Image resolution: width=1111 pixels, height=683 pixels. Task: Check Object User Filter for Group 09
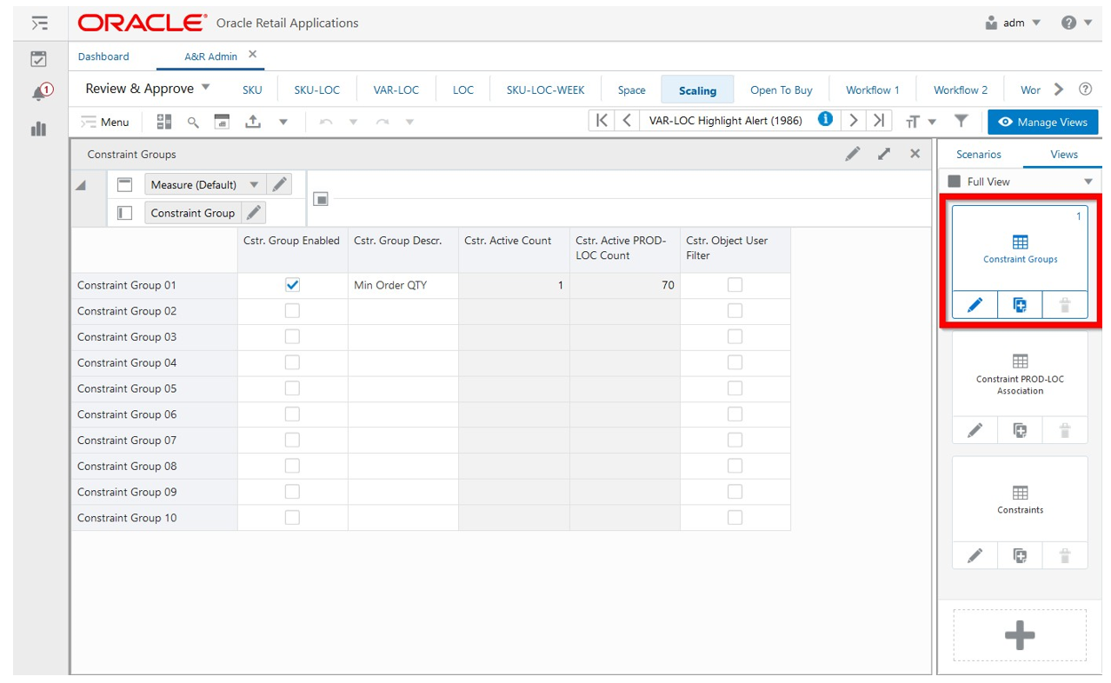click(735, 492)
